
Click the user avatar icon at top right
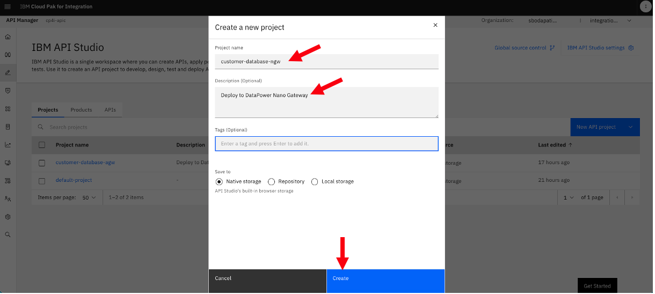[x=644, y=6]
